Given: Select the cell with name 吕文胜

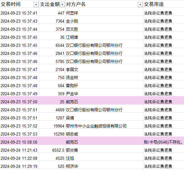Looking at the screenshot, I should click(104, 29).
